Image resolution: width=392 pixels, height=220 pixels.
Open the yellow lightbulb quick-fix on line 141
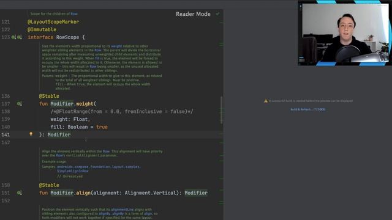point(31,134)
